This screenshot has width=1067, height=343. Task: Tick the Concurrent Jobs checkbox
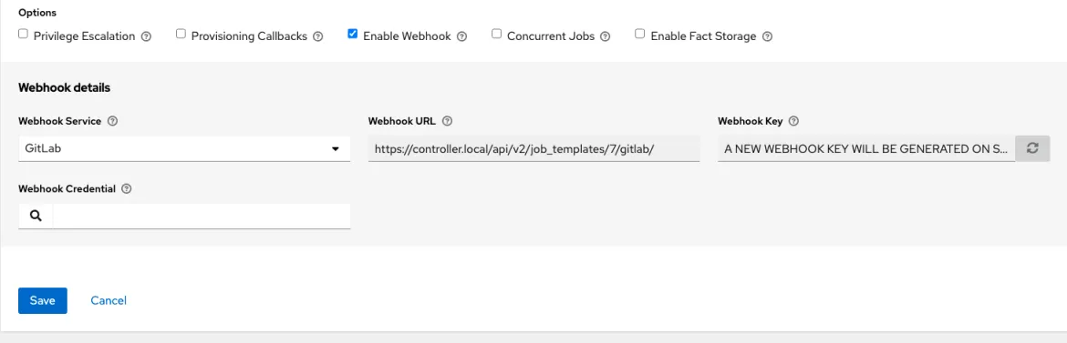click(497, 34)
